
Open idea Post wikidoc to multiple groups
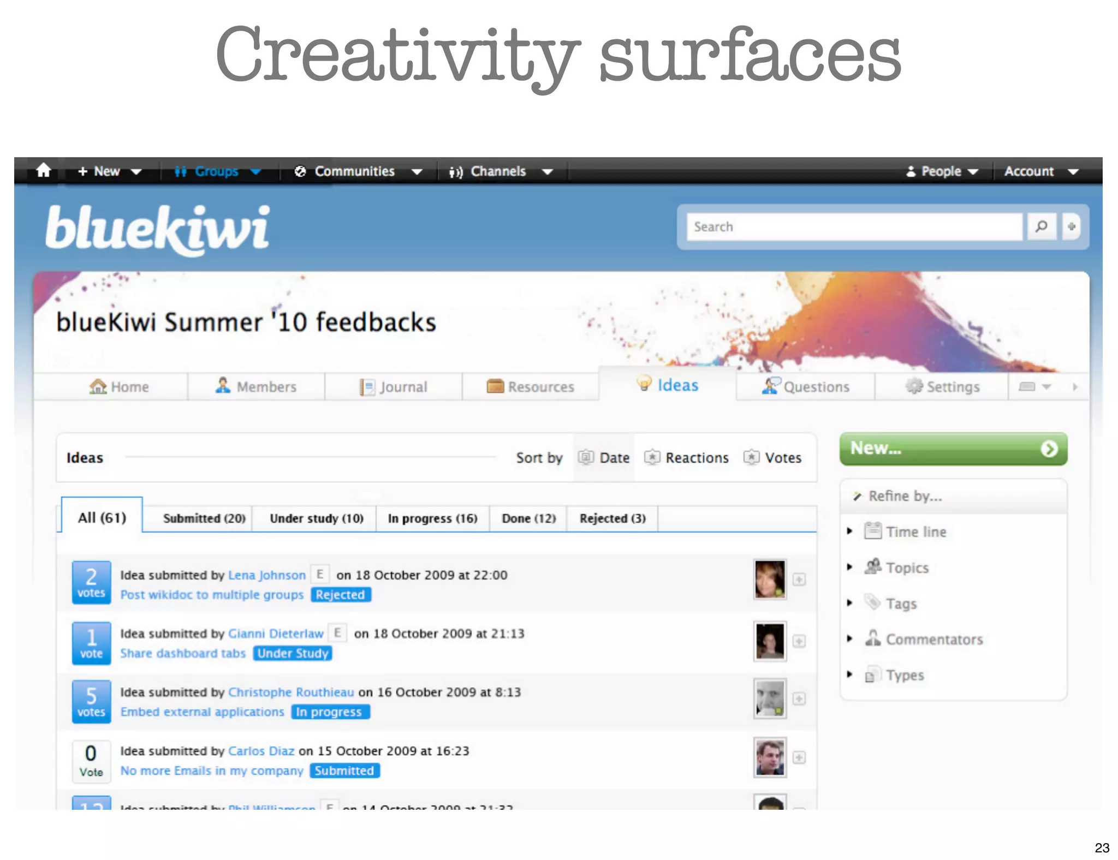pos(212,594)
